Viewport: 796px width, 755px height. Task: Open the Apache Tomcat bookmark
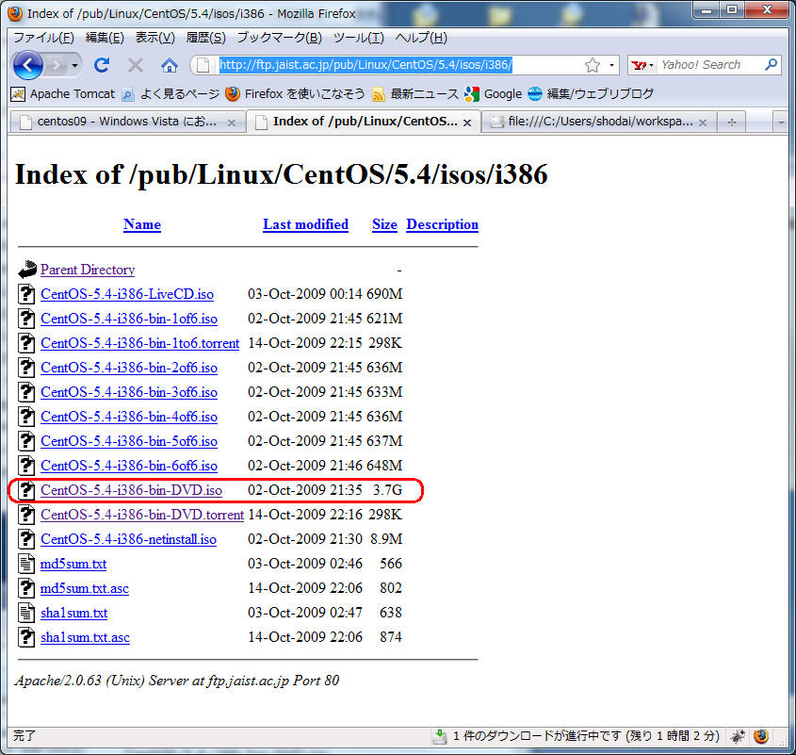pyautogui.click(x=72, y=93)
